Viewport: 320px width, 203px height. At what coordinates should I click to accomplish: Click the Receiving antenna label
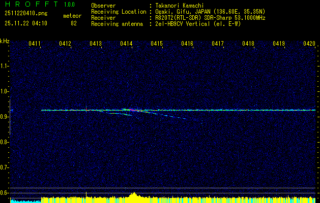(117, 24)
